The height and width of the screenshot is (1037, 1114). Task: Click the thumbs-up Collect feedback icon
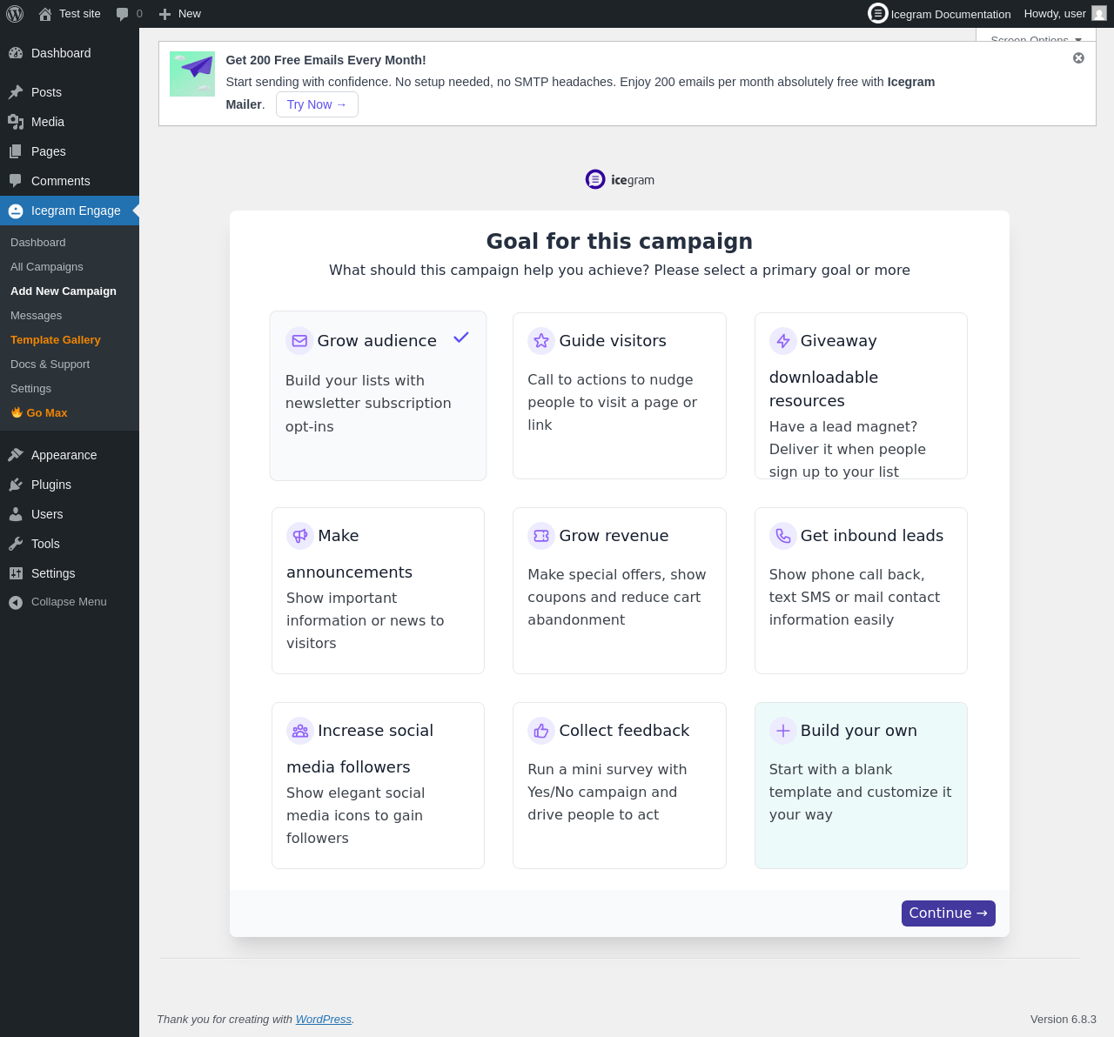point(541,731)
